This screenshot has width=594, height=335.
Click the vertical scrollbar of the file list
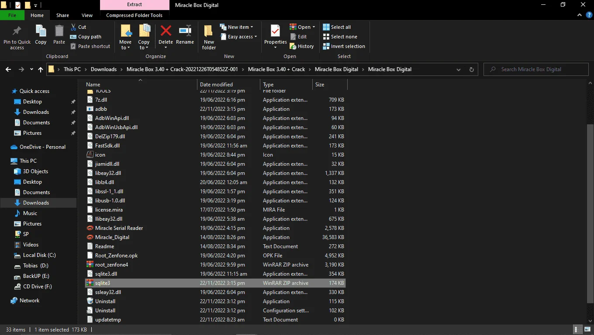[590, 202]
